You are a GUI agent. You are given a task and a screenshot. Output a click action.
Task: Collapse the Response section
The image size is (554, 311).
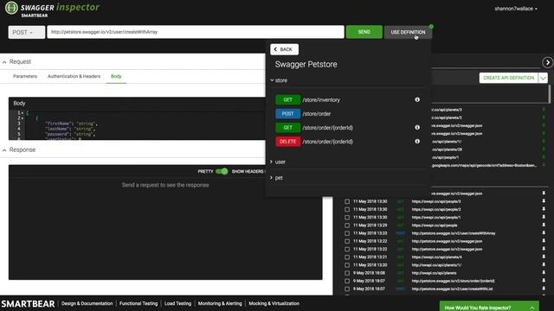coord(4,150)
